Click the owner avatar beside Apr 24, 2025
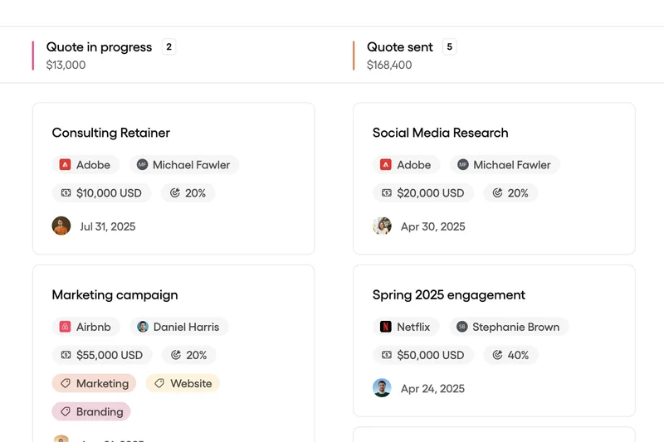 click(382, 388)
